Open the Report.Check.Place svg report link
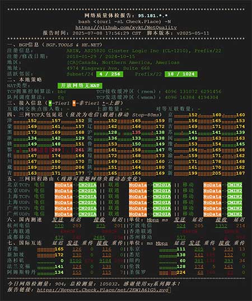Viewport: 252px width, 301px height. pyautogui.click(x=102, y=290)
